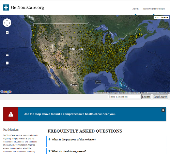Screen dimensions: 170x154
Task: Click the GetYourCare.org blue cross logo
Action: pyautogui.click(x=6, y=7)
